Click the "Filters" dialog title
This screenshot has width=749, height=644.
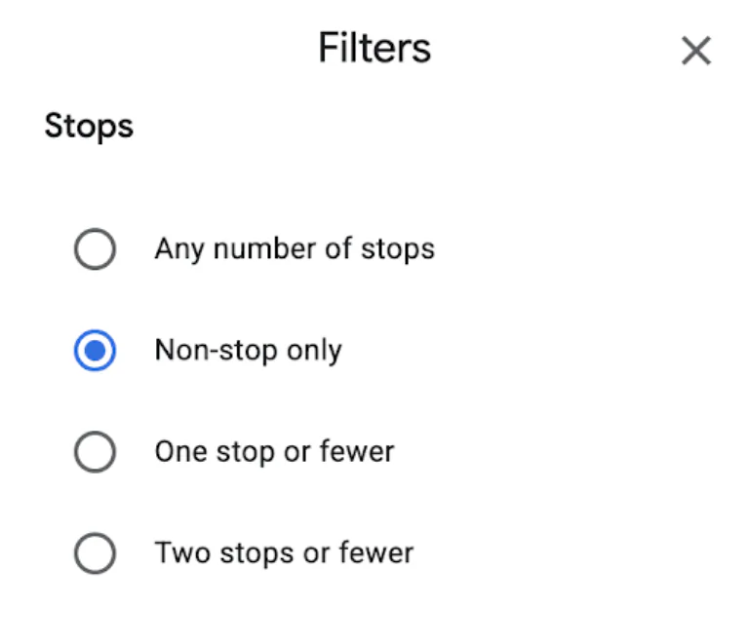tap(374, 48)
